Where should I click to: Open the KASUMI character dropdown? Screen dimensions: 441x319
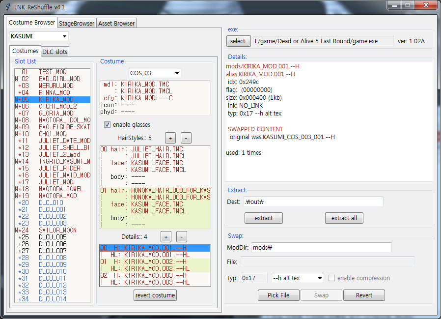pos(39,36)
